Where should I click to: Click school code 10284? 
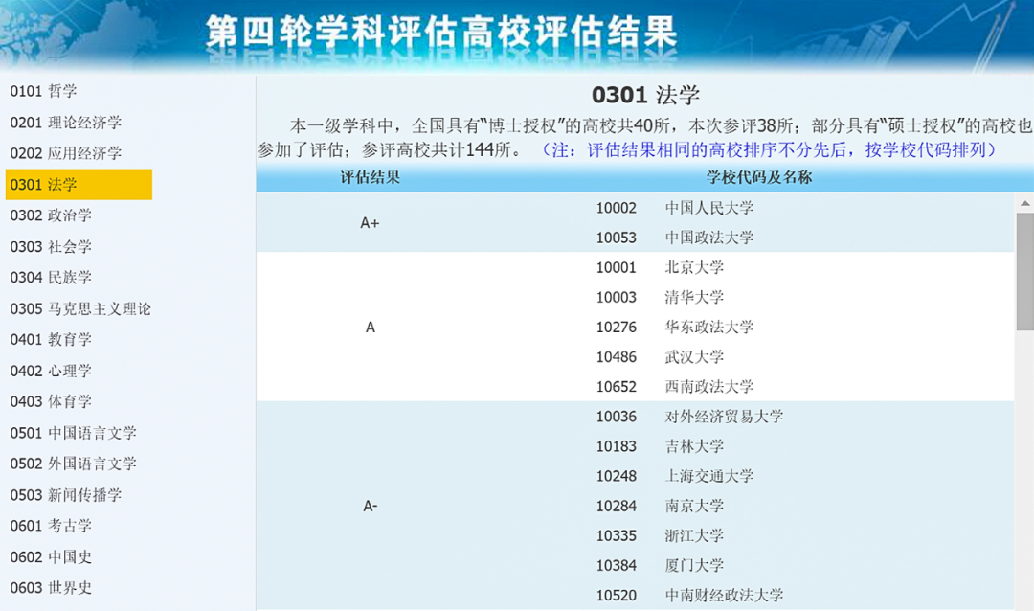pos(617,506)
